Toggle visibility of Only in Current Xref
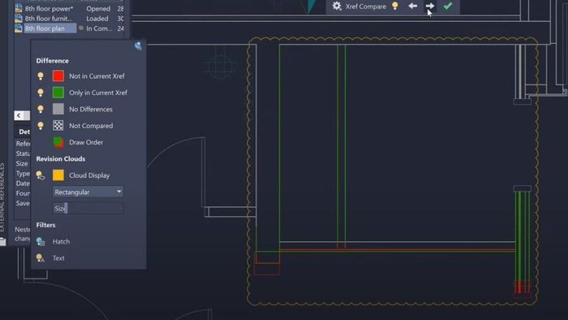 [41, 93]
